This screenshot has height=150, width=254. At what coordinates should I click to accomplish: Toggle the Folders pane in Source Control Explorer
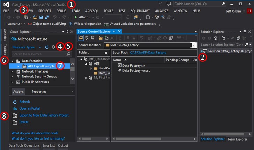[x=81, y=38]
